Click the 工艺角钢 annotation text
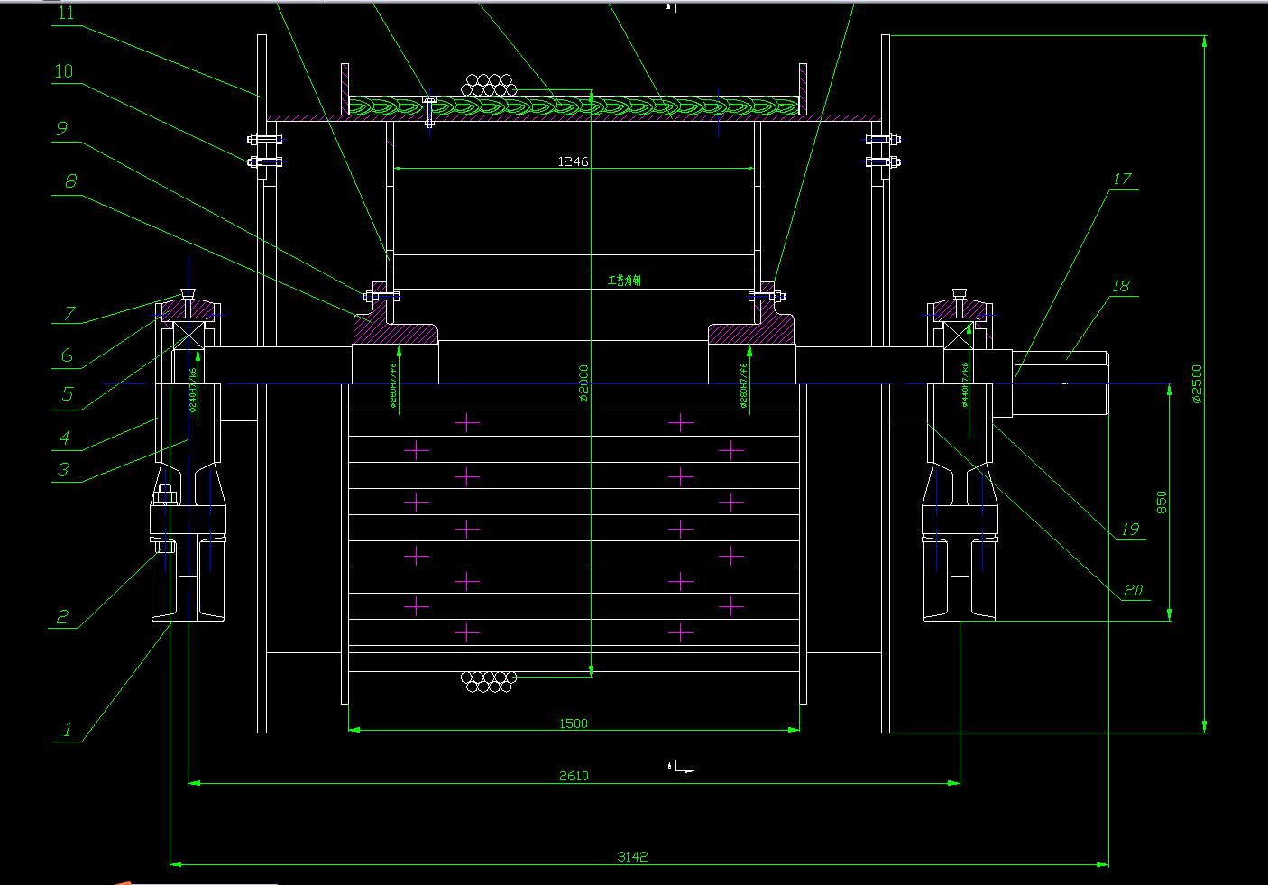 tap(624, 281)
